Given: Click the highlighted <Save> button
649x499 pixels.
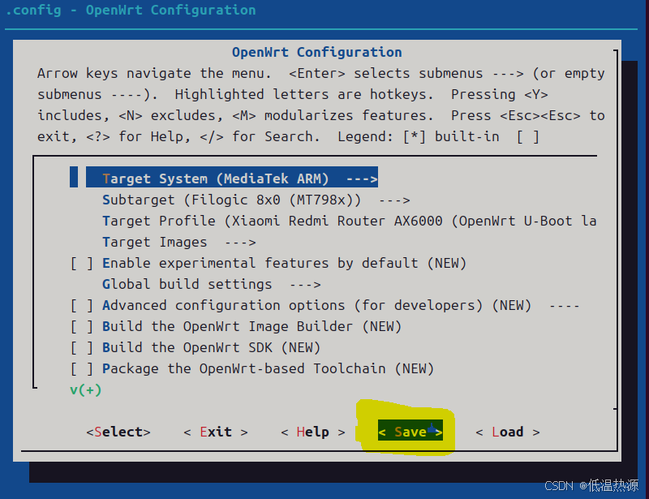Looking at the screenshot, I should 410,432.
